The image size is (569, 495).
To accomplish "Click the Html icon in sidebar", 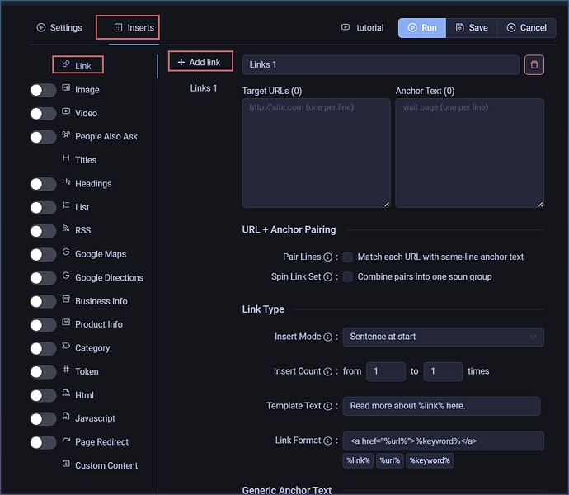I will (x=66, y=393).
